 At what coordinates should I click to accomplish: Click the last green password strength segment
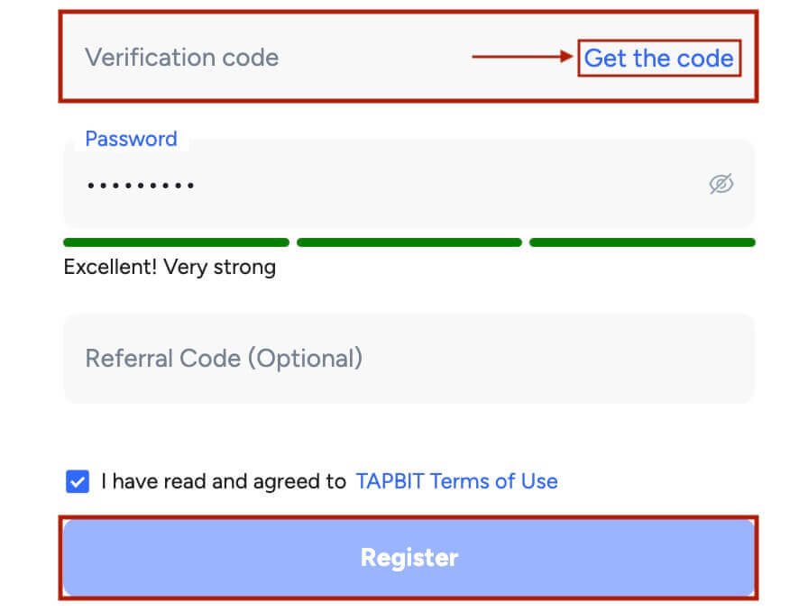[642, 242]
